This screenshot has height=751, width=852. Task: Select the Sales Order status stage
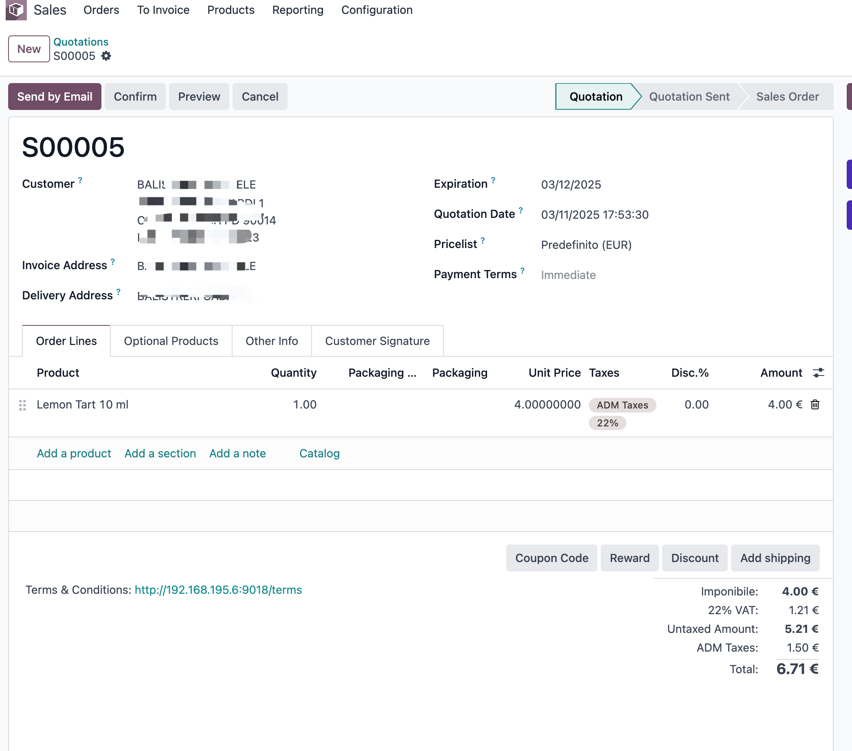787,97
